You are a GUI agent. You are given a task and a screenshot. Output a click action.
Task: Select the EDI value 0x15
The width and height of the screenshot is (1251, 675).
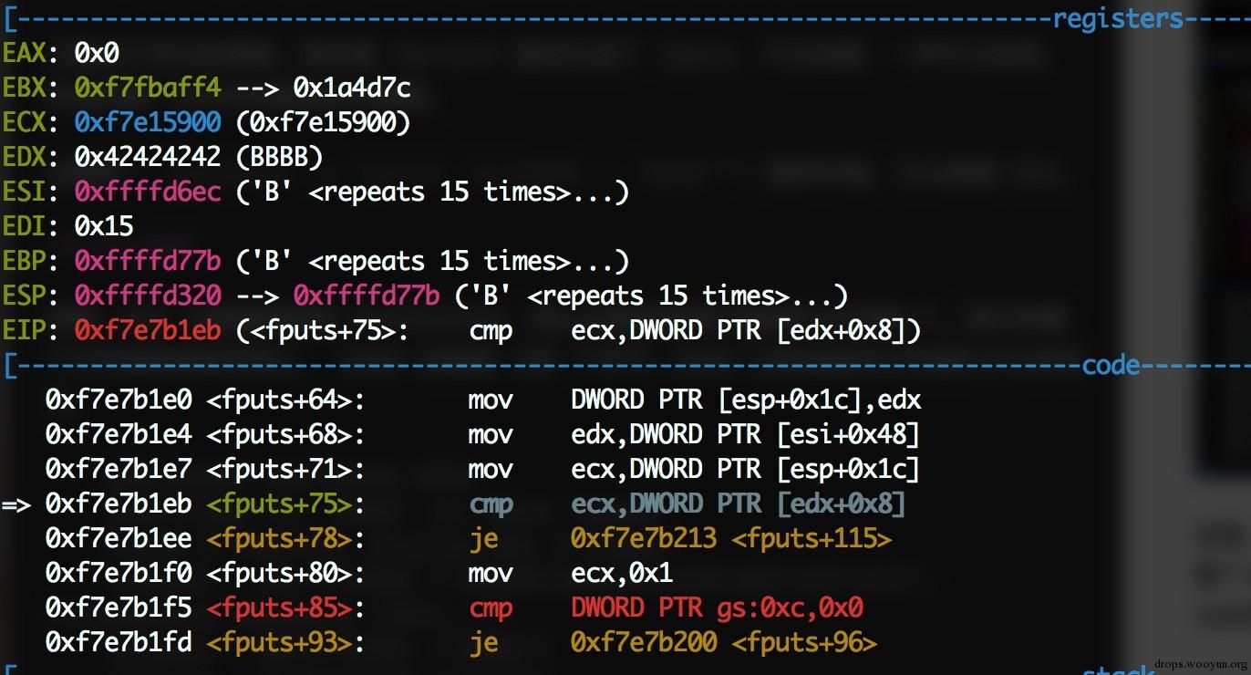click(x=104, y=226)
